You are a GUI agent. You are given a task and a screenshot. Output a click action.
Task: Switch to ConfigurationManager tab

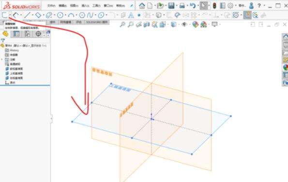point(27,34)
